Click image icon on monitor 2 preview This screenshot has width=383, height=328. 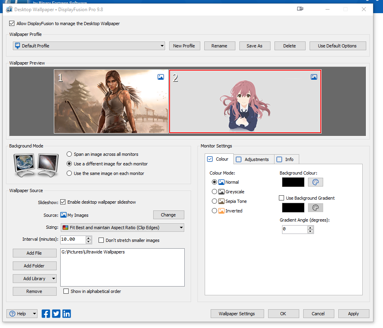click(314, 77)
